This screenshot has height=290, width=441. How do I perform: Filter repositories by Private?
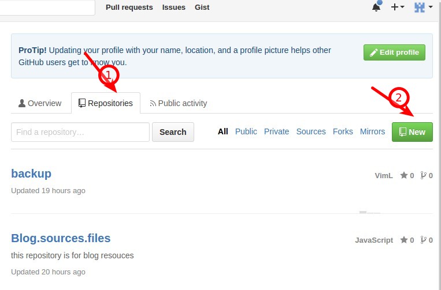pyautogui.click(x=276, y=131)
